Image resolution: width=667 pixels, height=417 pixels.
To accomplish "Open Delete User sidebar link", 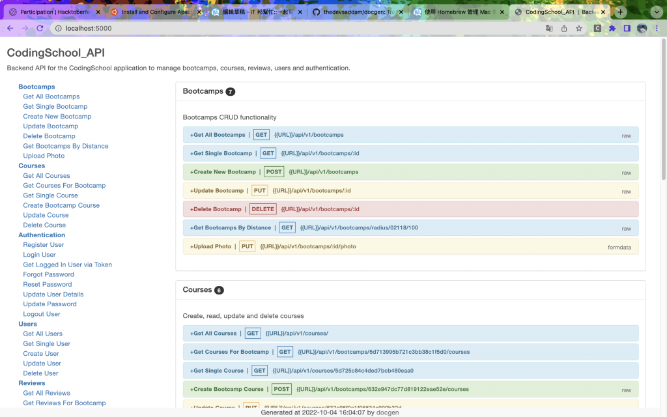I will [40, 373].
